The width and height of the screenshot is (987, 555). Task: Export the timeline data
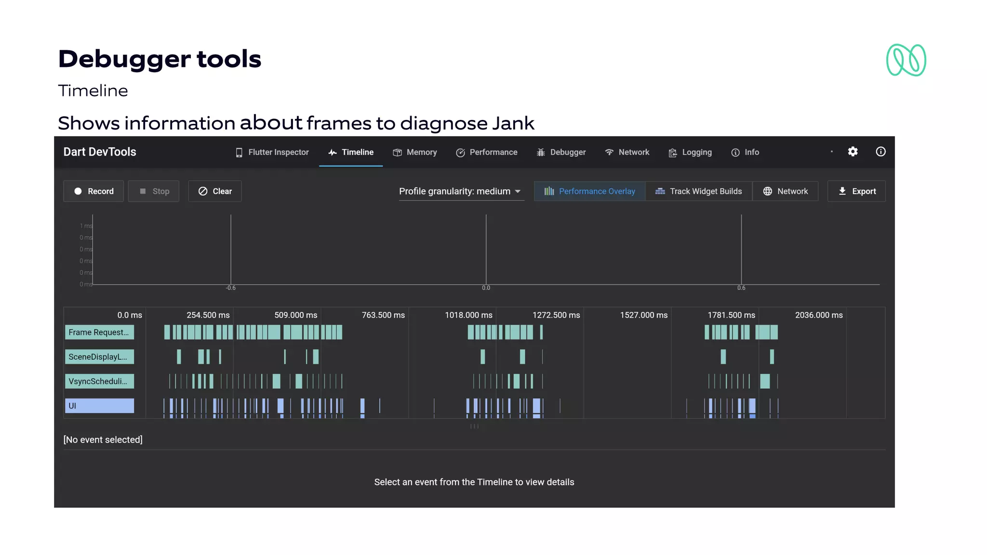(x=856, y=191)
